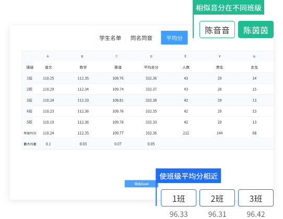Click 1班 语文 score 110.25
Screen dimensions: 283x219
coord(49,78)
